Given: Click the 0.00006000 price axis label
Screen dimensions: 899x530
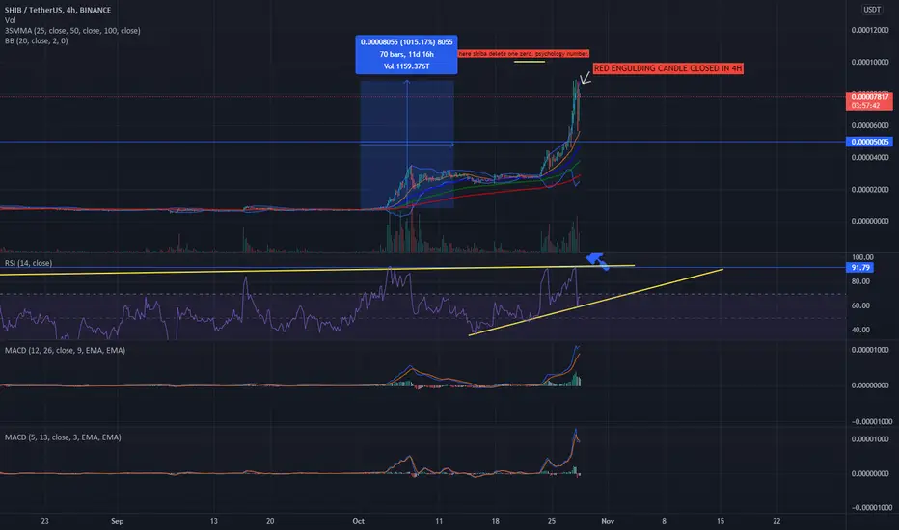Looking at the screenshot, I should [870, 125].
